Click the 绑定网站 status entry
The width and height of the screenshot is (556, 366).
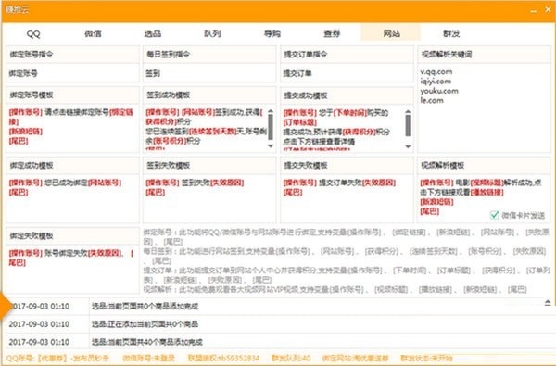pyautogui.click(x=356, y=359)
